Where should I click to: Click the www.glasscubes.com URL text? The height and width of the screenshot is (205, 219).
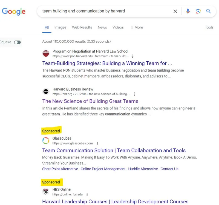pyautogui.click(x=73, y=143)
